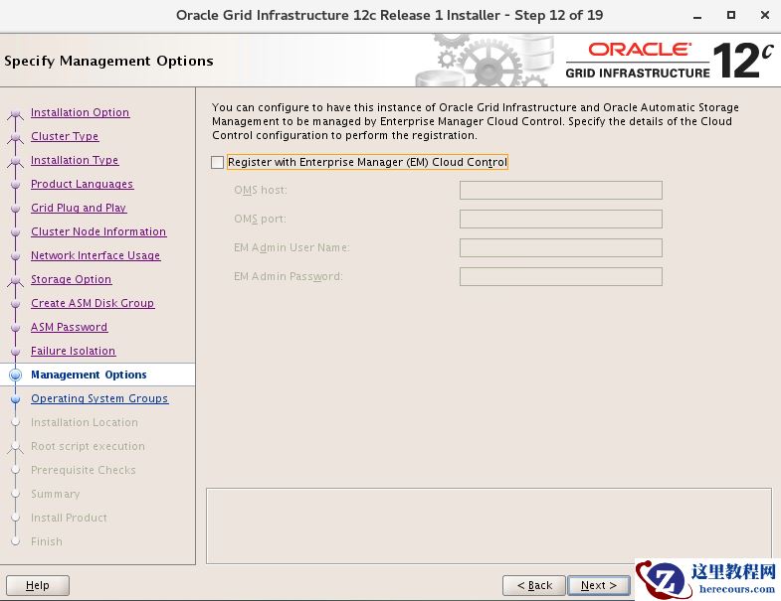Select the current Management Options step
Viewport: 781px width, 601px height.
coord(89,375)
